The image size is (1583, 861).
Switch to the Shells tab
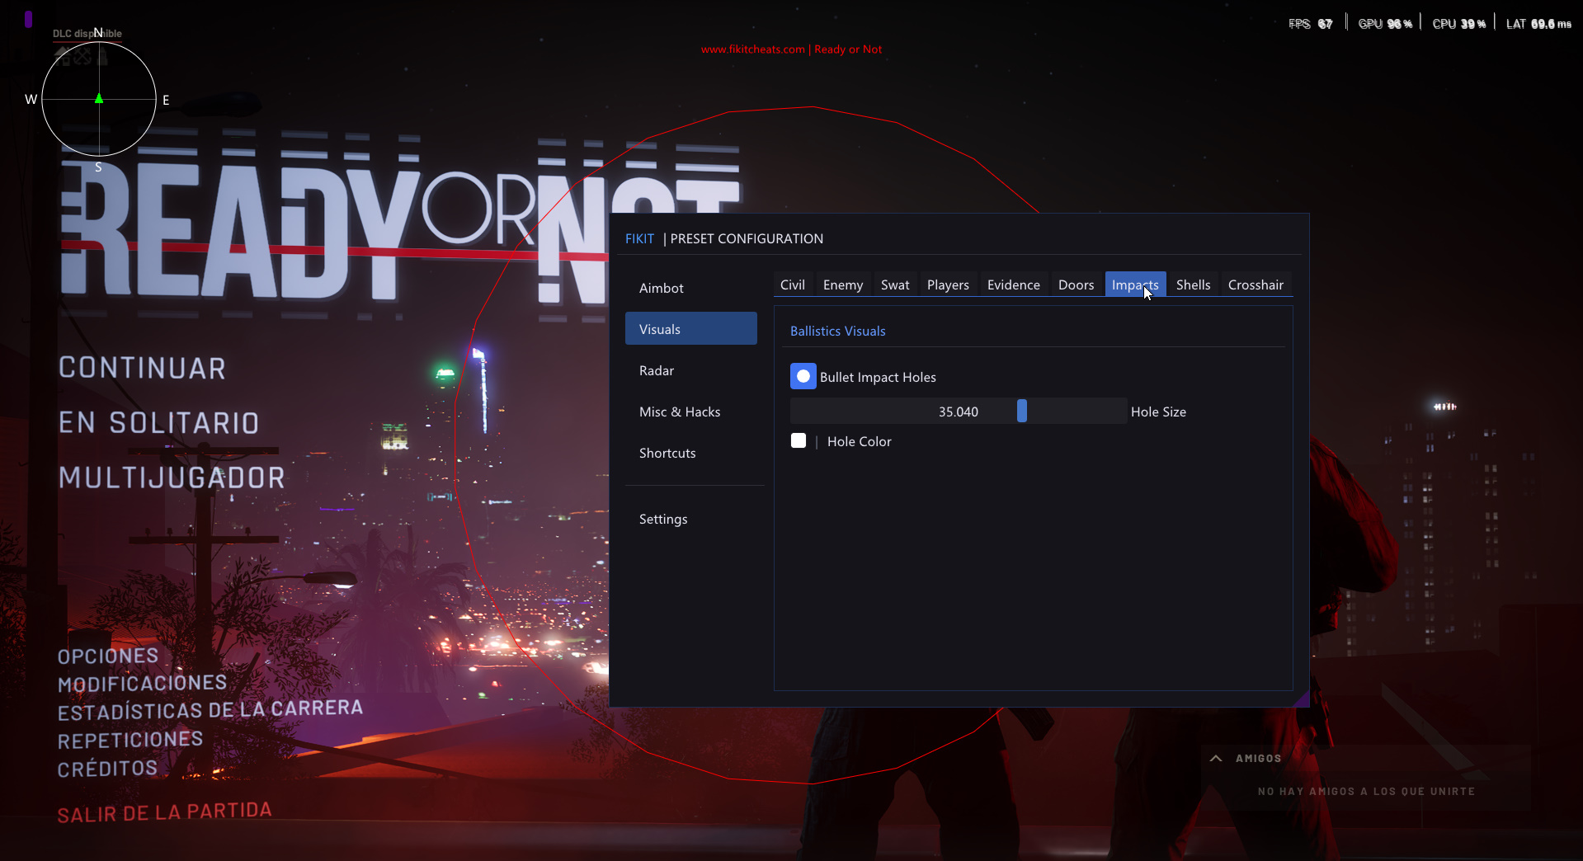pyautogui.click(x=1193, y=284)
